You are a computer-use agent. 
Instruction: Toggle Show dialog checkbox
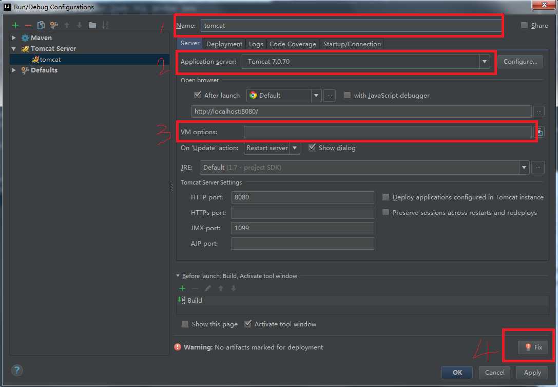[312, 148]
